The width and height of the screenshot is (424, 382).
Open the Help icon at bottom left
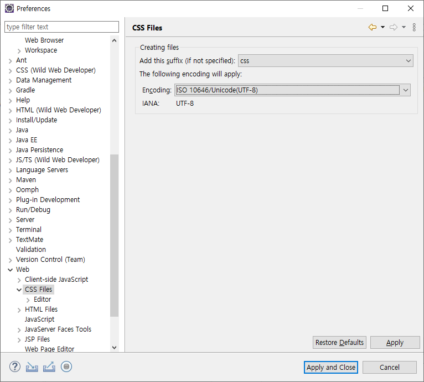[x=15, y=367]
